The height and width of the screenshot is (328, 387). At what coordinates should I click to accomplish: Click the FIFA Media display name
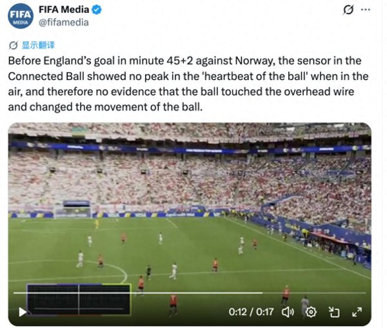pyautogui.click(x=64, y=10)
